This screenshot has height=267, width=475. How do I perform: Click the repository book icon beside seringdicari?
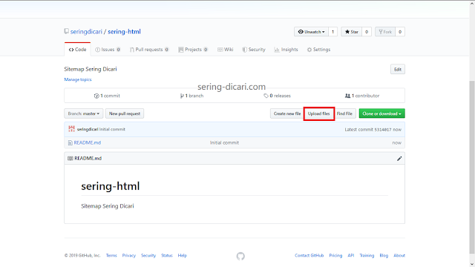66,31
